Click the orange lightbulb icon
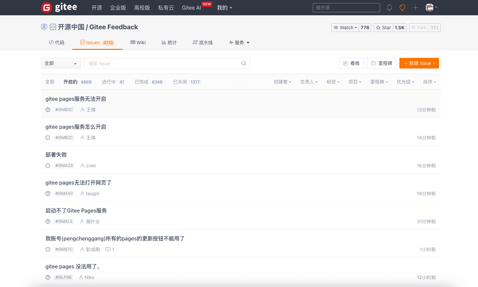The width and height of the screenshot is (478, 287). pyautogui.click(x=402, y=8)
